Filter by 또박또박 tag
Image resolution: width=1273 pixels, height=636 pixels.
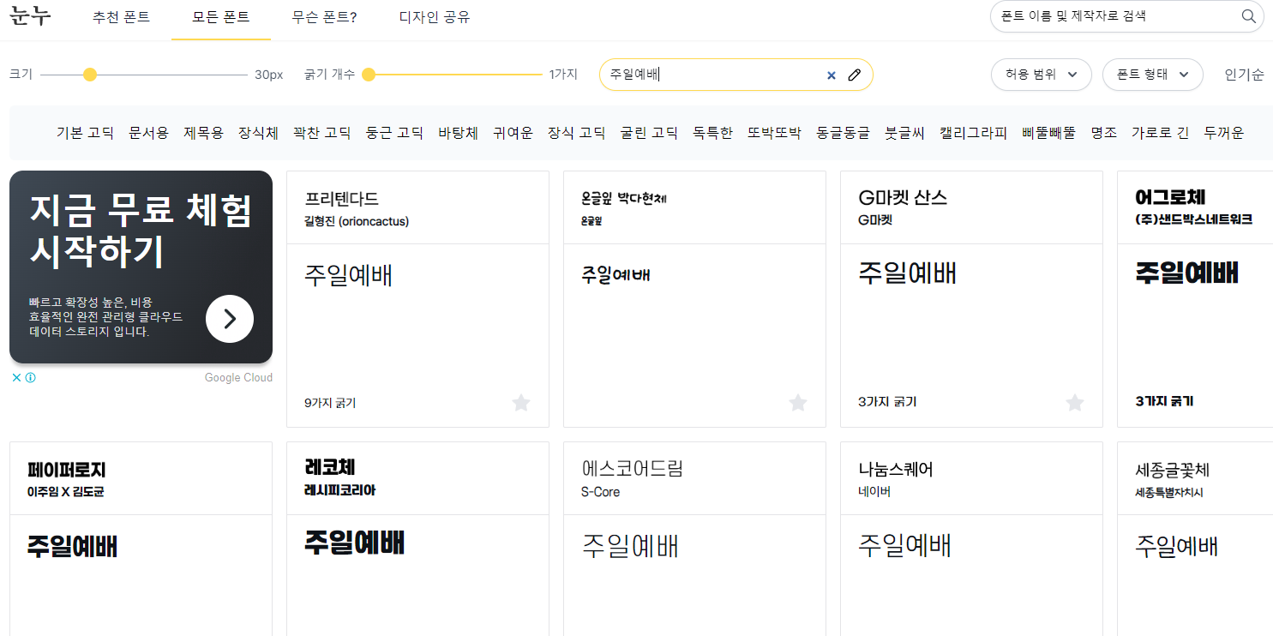(774, 133)
